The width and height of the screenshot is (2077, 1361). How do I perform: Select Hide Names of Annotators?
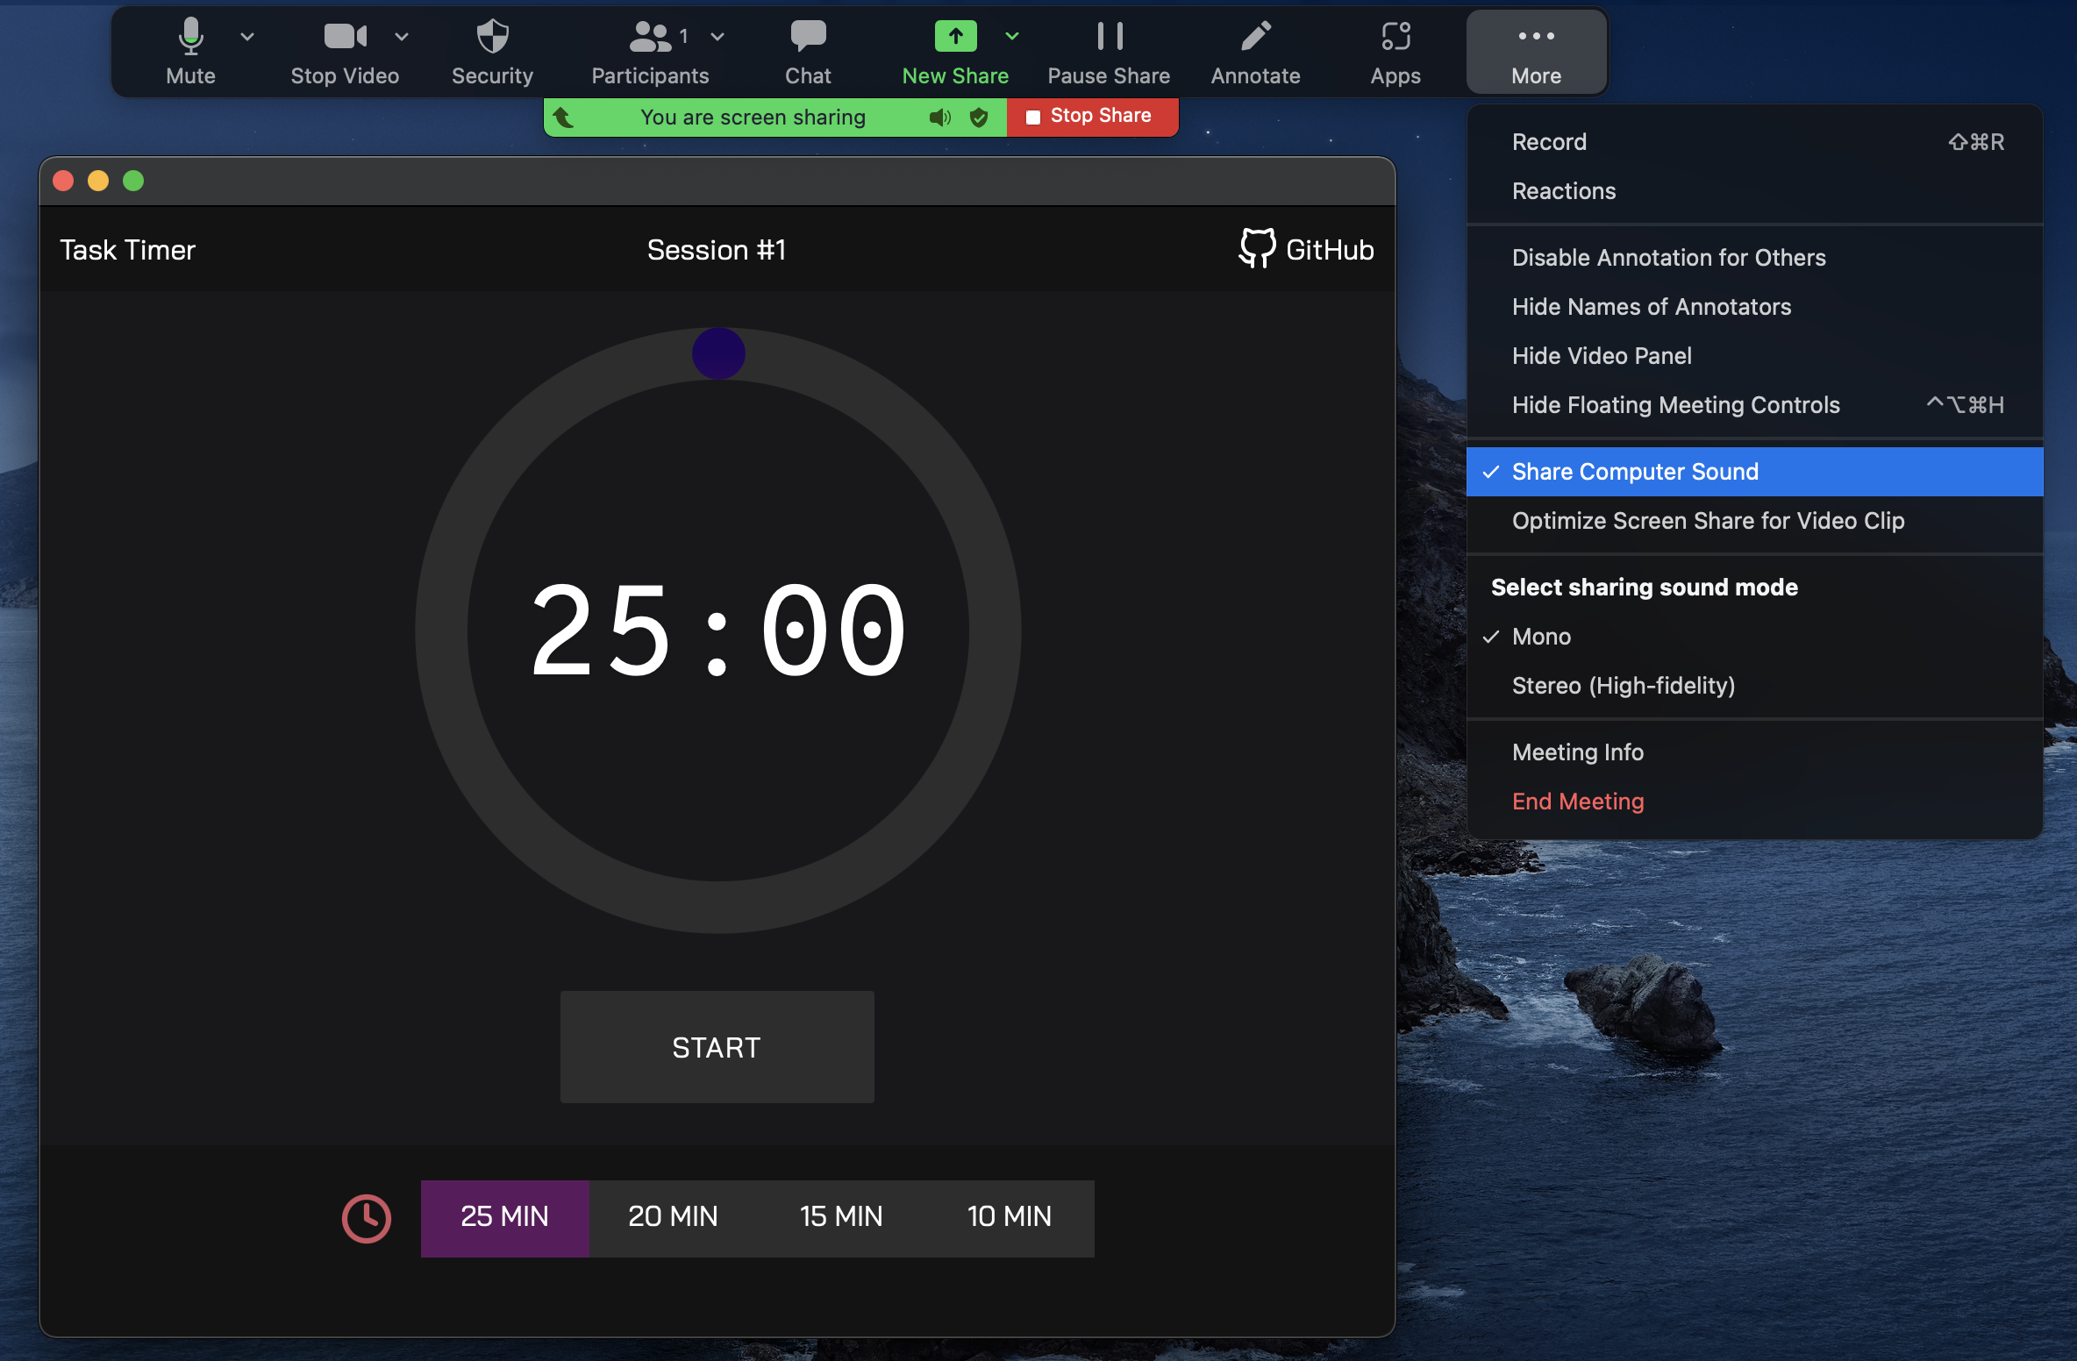[x=1754, y=306]
